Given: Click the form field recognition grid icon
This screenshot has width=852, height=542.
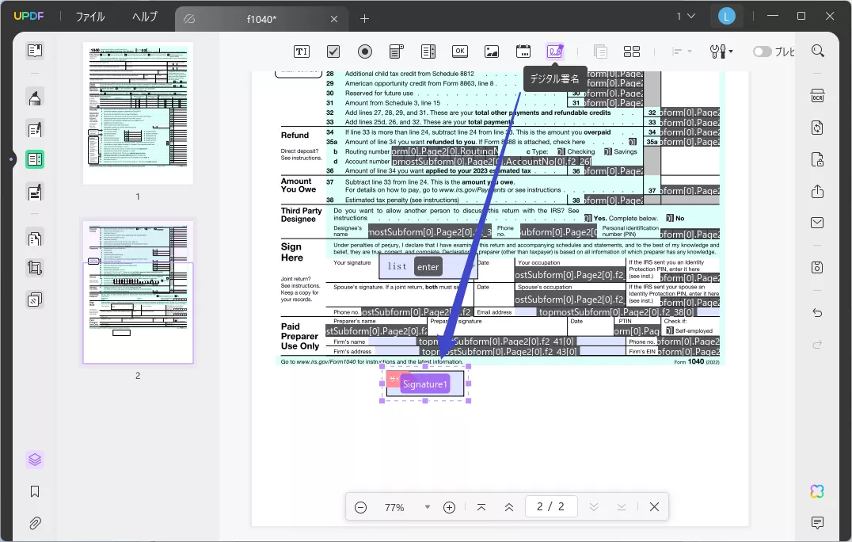Looking at the screenshot, I should 631,52.
